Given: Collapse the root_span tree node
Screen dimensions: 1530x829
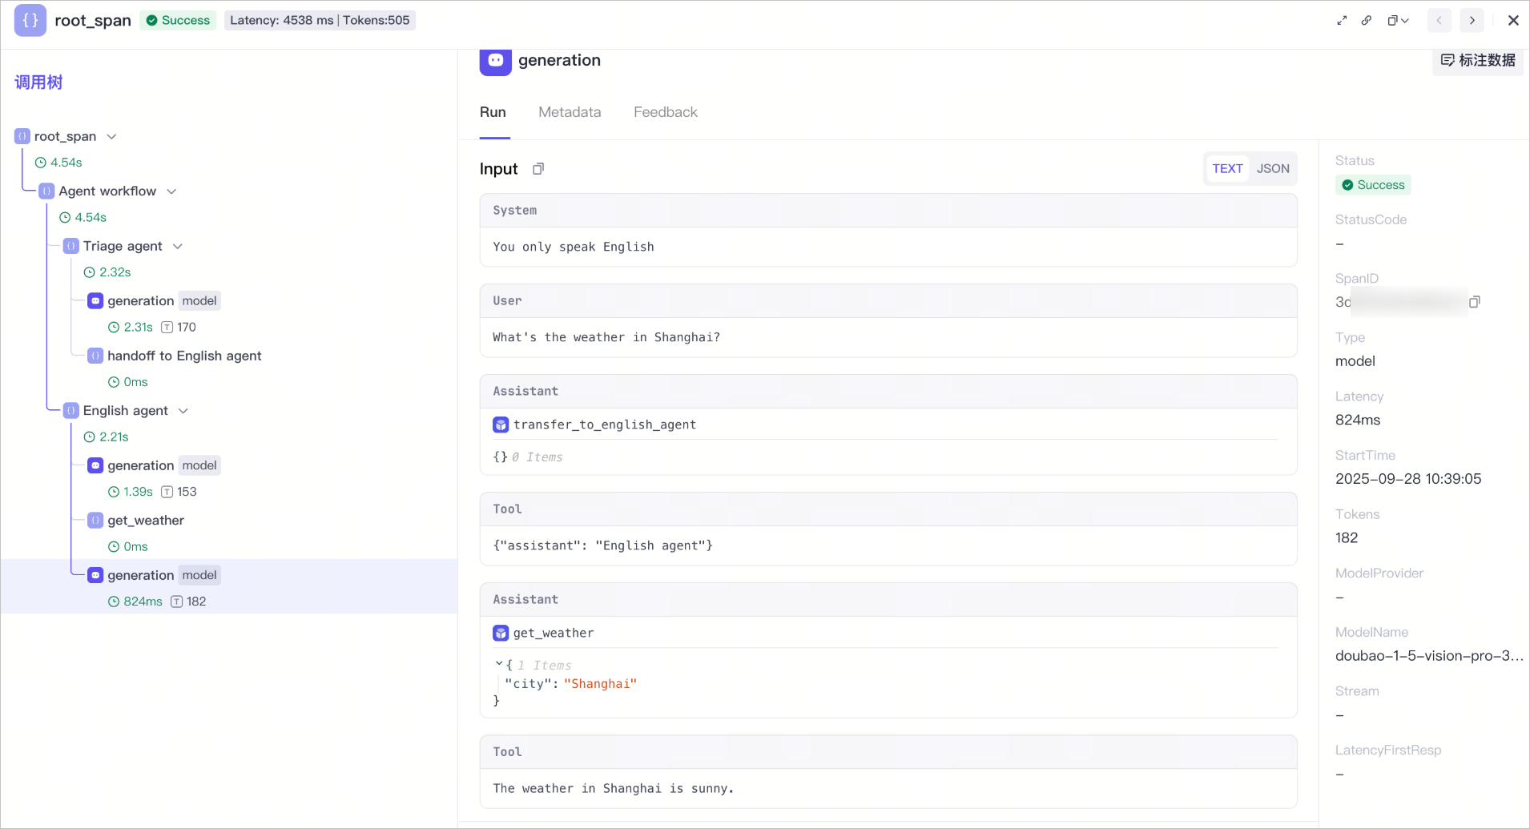Looking at the screenshot, I should (112, 137).
